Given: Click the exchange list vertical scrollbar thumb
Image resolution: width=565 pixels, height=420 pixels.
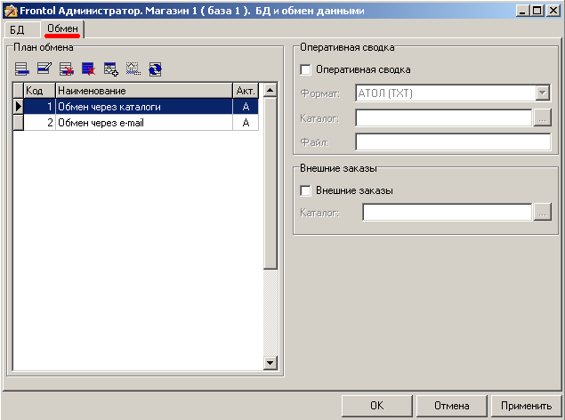Looking at the screenshot, I should point(270,183).
